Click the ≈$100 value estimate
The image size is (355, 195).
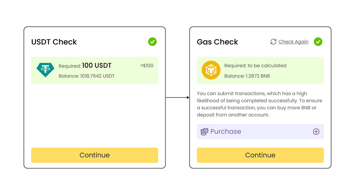tap(147, 66)
